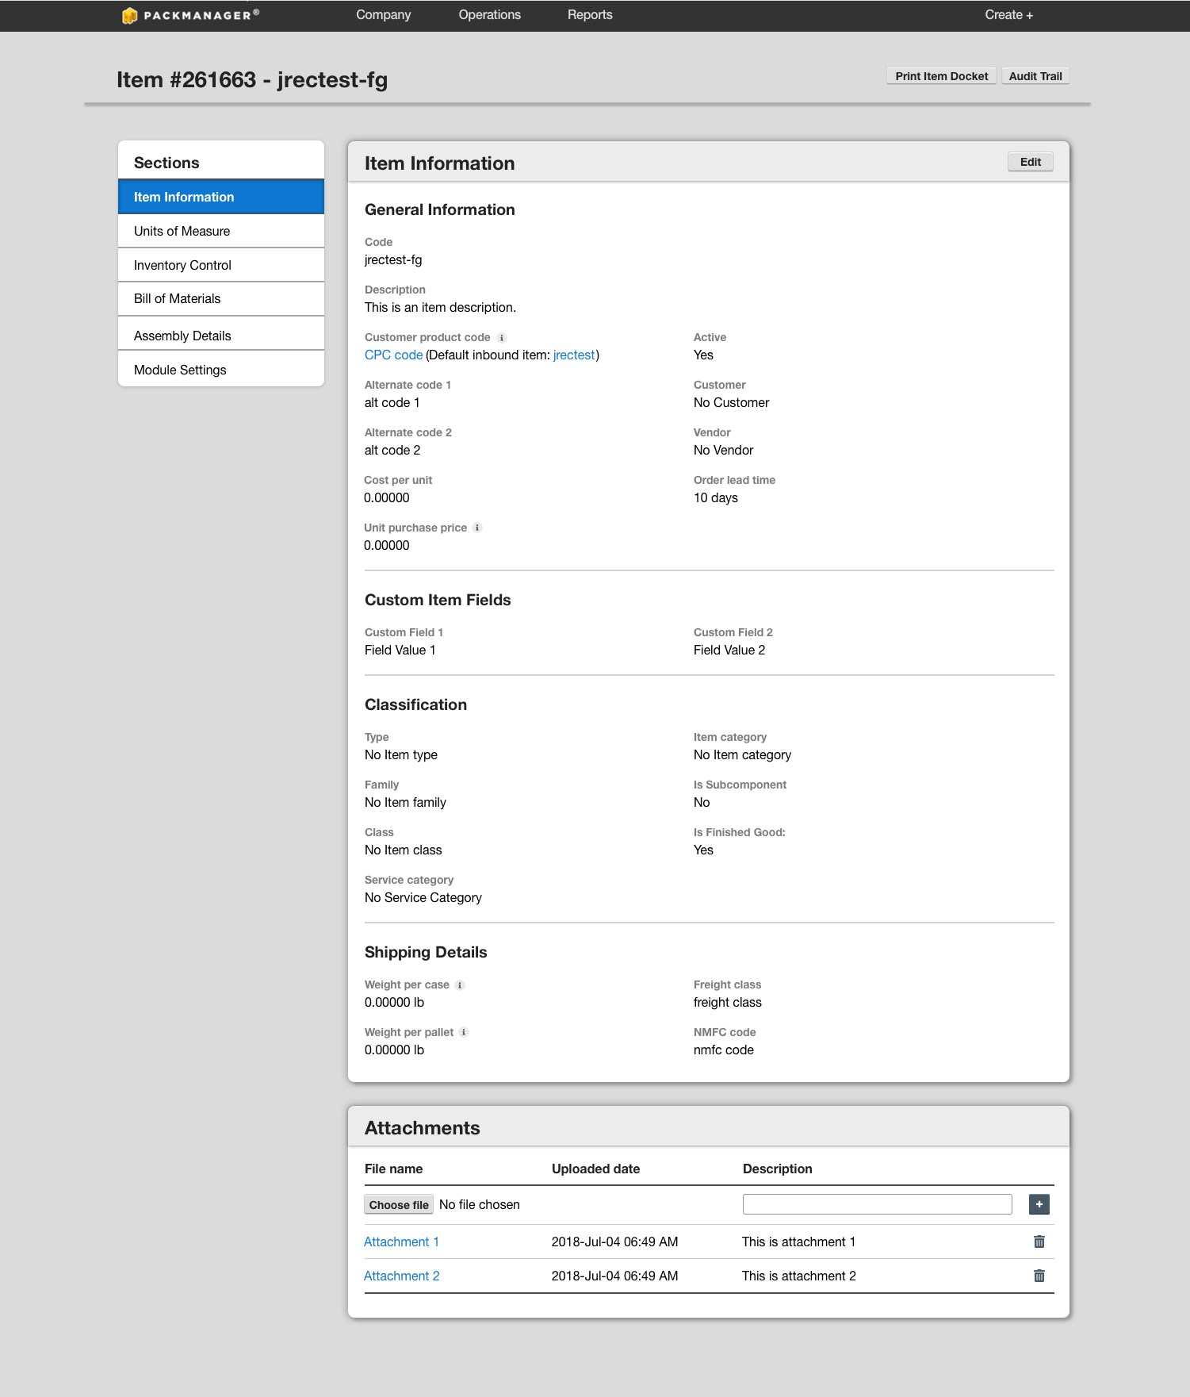
Task: Open the Company menu
Action: pyautogui.click(x=383, y=15)
